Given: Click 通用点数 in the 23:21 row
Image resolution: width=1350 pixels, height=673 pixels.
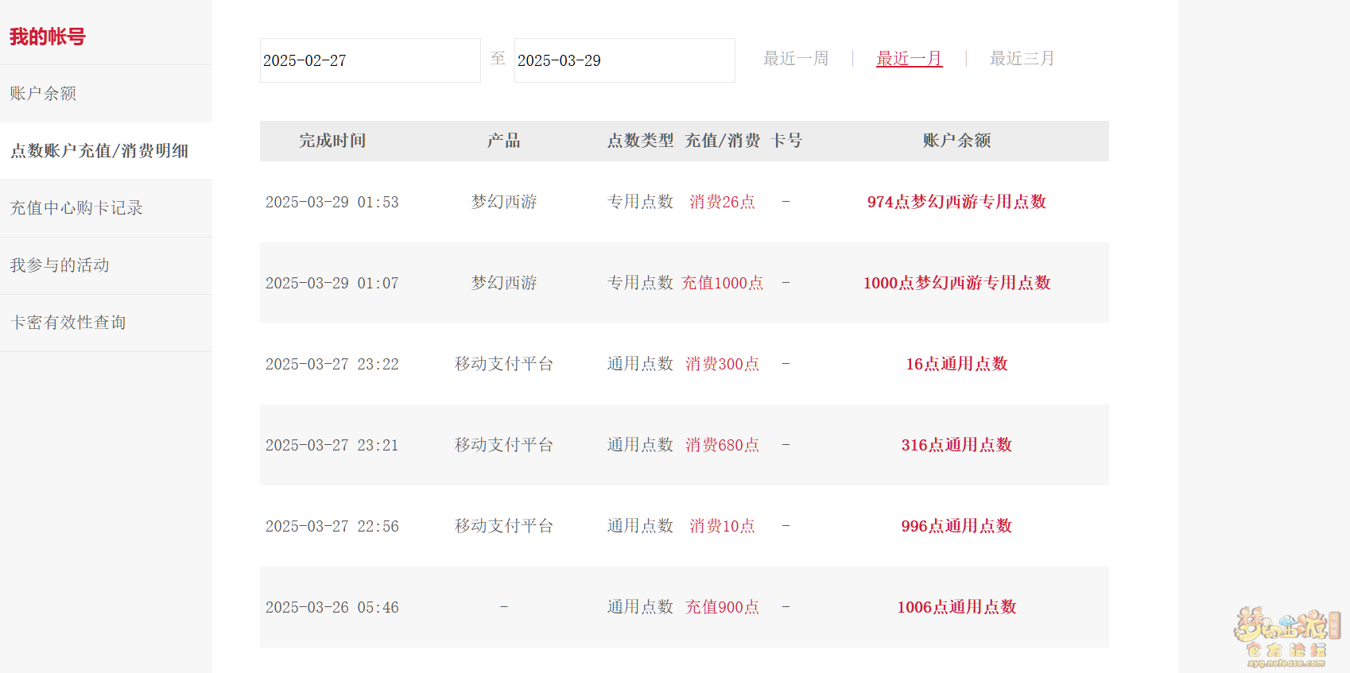Looking at the screenshot, I should tap(641, 445).
